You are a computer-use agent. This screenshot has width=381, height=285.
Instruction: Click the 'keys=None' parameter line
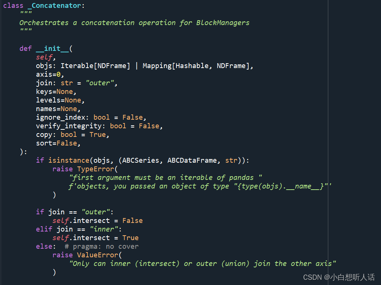click(x=56, y=92)
